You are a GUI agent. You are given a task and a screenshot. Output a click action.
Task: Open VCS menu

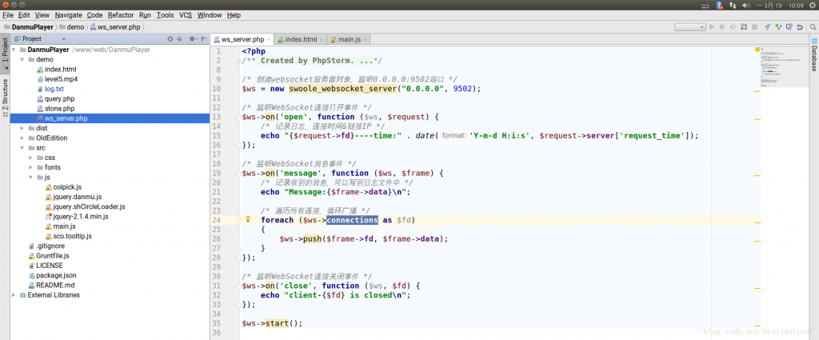point(186,15)
